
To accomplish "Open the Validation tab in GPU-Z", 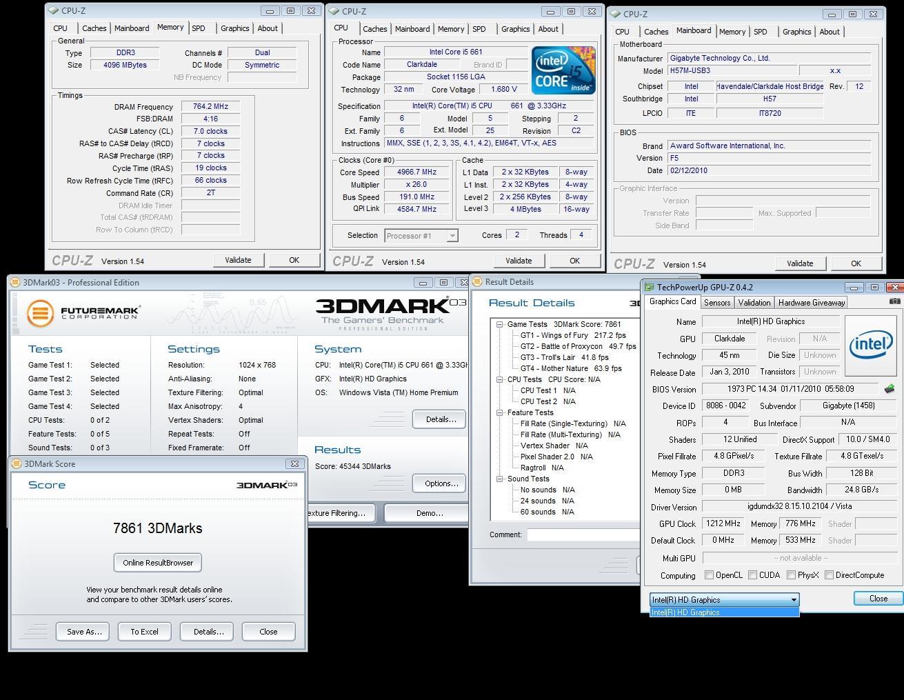I will coord(754,303).
